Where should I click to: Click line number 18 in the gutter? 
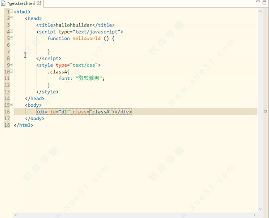[7, 125]
